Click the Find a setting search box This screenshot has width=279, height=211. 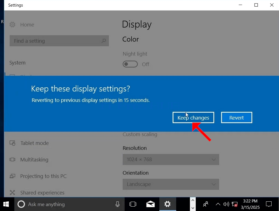(x=59, y=41)
